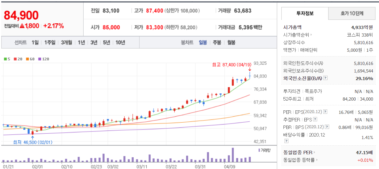
Task: Open help icon next to PER EPS(2020.12)
Action: point(325,112)
